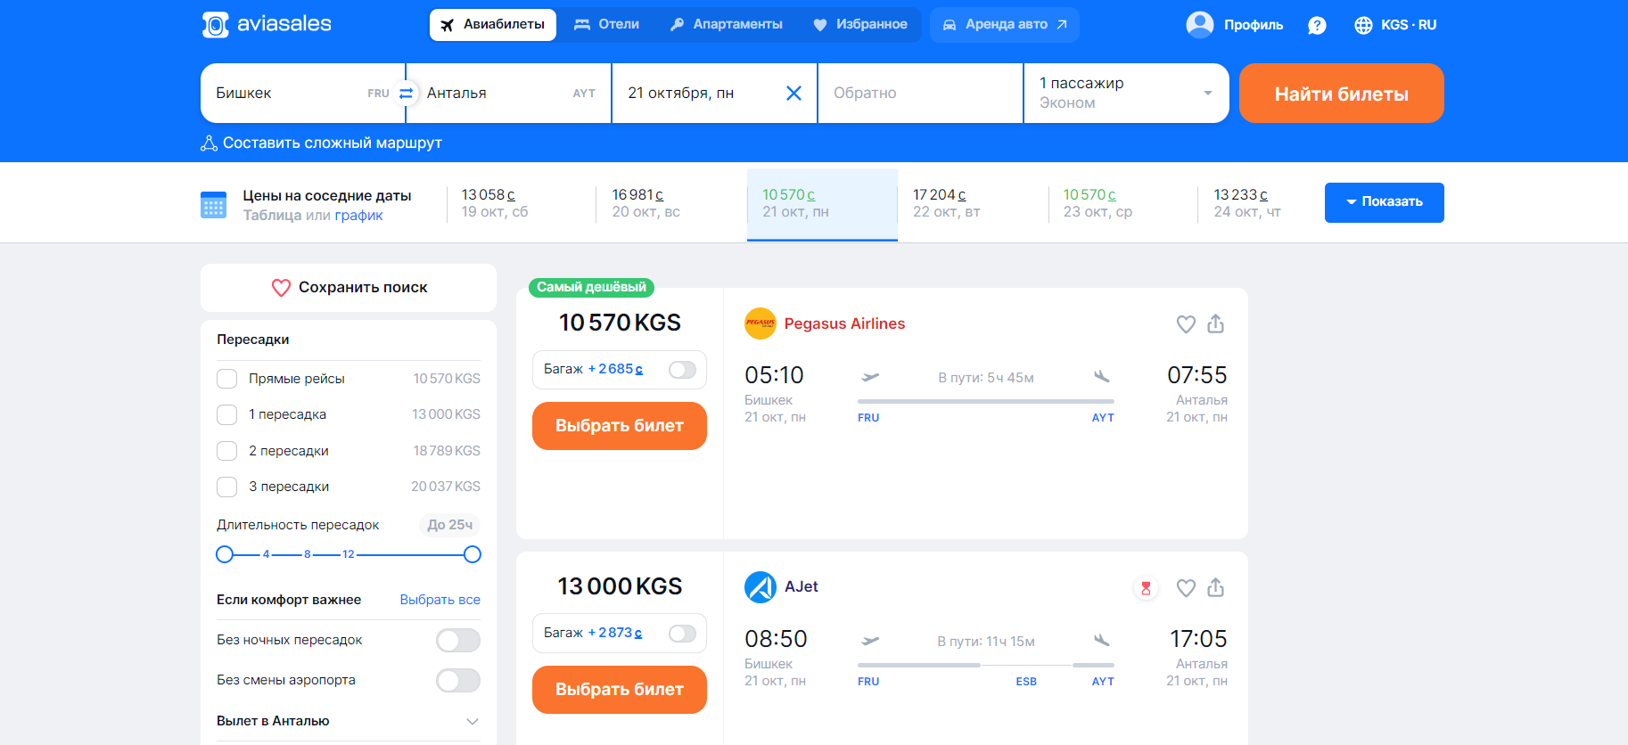Viewport: 1628px width, 745px height.
Task: Choose the 13 000 KGS ticket
Action: click(620, 690)
